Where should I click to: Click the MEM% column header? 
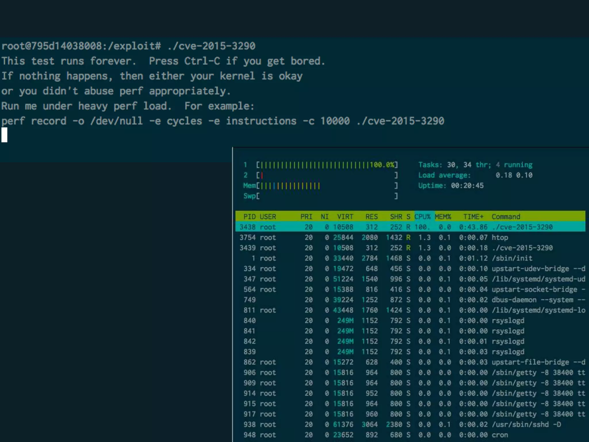(x=443, y=216)
